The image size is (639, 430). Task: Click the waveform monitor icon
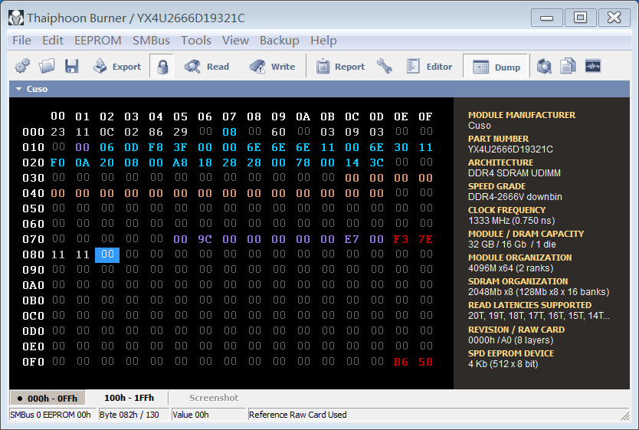coord(592,67)
